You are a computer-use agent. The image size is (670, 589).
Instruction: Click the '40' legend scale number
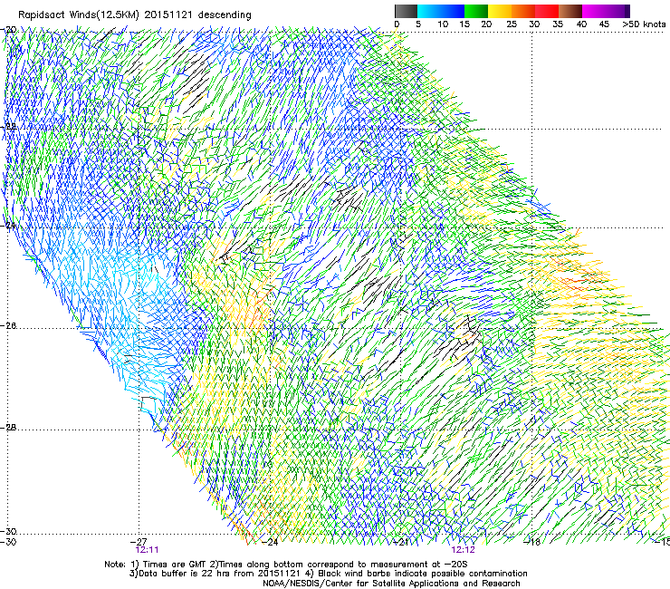click(581, 24)
